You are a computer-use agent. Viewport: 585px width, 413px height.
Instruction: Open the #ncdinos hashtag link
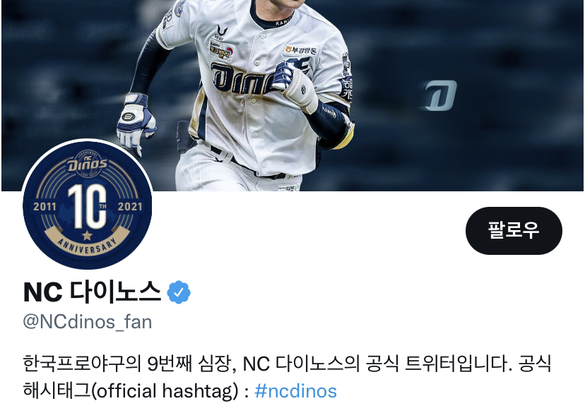click(295, 391)
